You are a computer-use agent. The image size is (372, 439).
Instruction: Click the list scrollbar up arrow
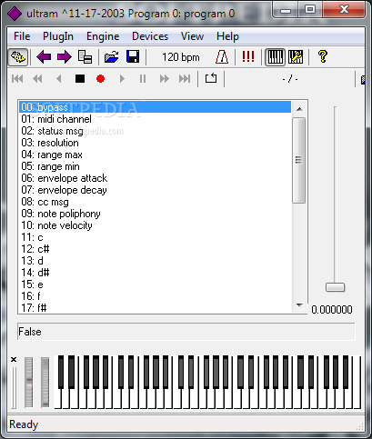(299, 109)
